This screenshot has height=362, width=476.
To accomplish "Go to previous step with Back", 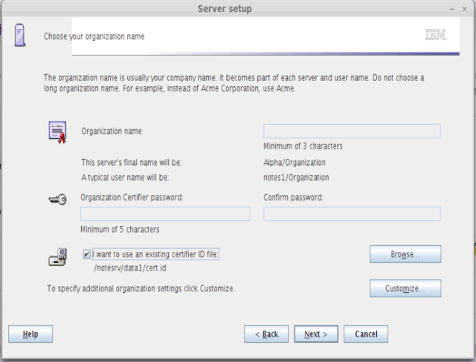I will pos(266,334).
